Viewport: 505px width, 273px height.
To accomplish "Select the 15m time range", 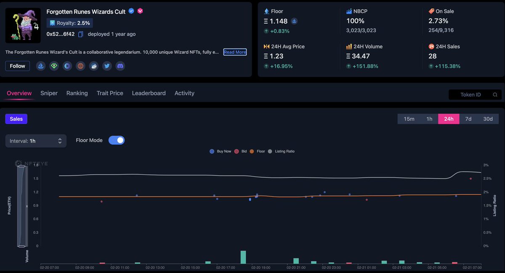I will pos(409,119).
